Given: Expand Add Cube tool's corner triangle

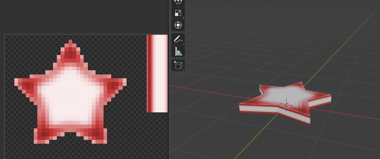Looking at the screenshot, I should tap(183, 69).
